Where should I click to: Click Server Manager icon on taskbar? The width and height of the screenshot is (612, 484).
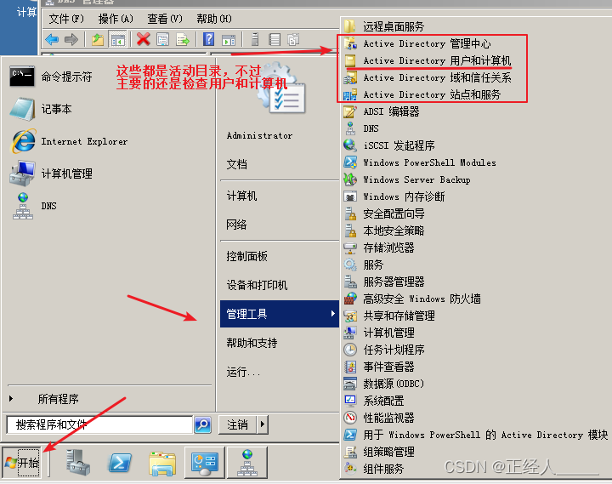tap(78, 463)
